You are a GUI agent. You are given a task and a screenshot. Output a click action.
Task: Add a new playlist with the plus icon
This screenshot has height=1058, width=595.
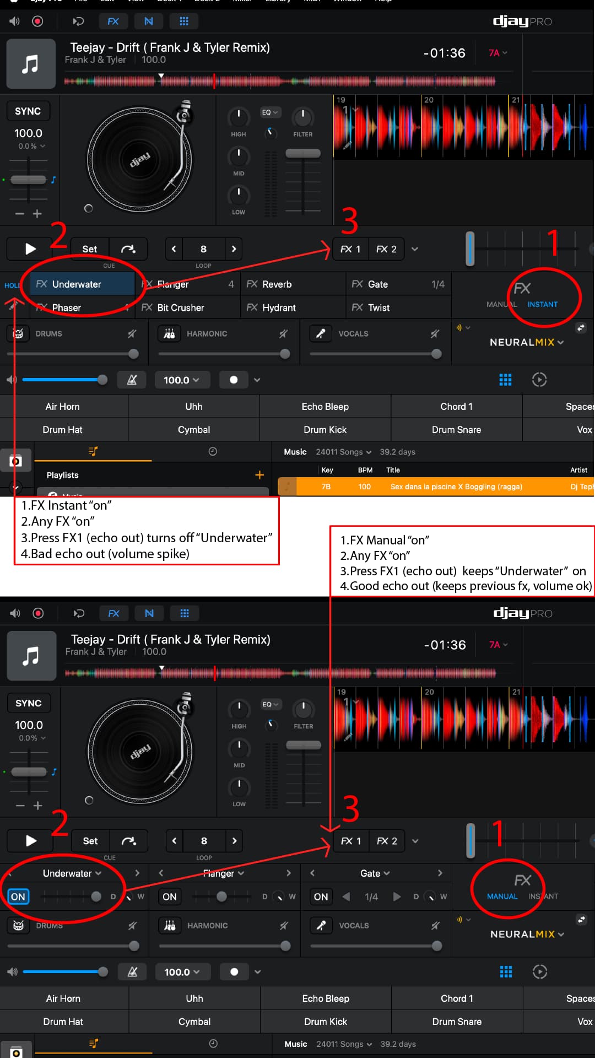tap(259, 475)
